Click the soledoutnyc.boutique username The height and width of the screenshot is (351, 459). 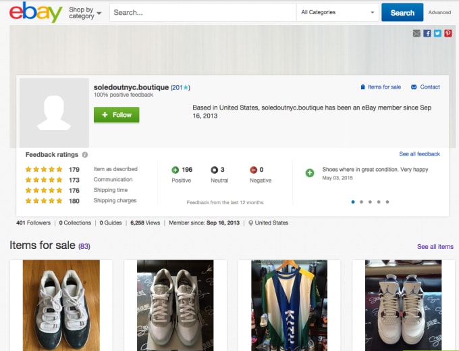[x=131, y=87]
